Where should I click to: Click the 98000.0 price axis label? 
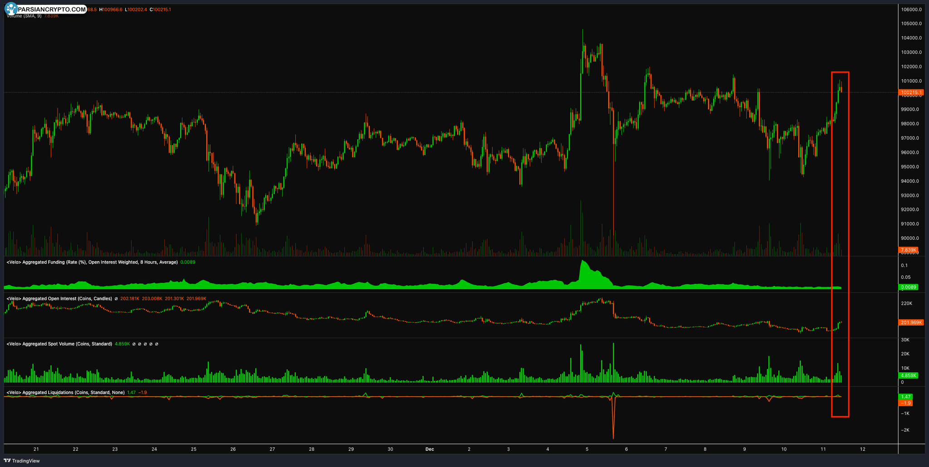coord(909,124)
